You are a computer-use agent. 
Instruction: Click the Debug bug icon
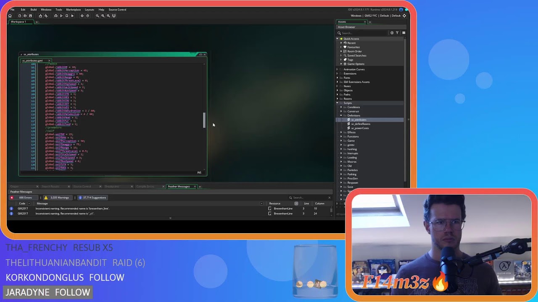point(55,16)
